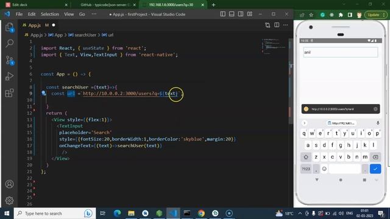Open Manage gear in VS Code
The image size is (390, 219).
click(10, 200)
